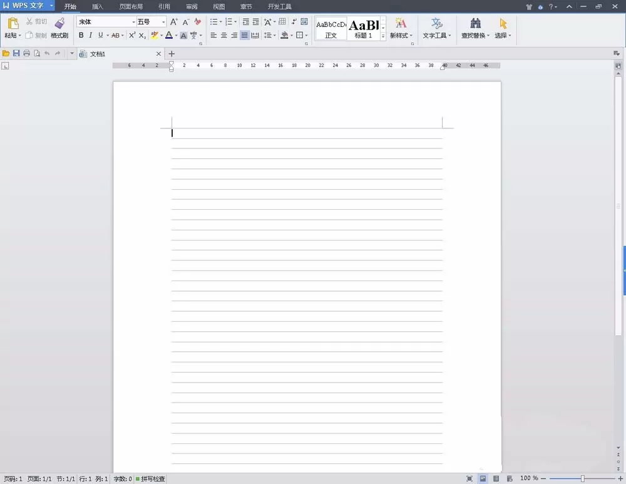Open the font size 五号 dropdown
This screenshot has height=484, width=626.
point(163,22)
